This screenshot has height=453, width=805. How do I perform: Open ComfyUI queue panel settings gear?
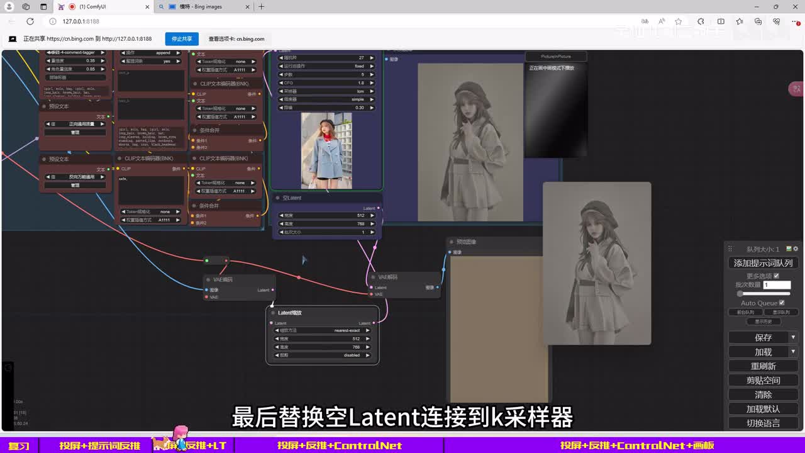(x=796, y=249)
